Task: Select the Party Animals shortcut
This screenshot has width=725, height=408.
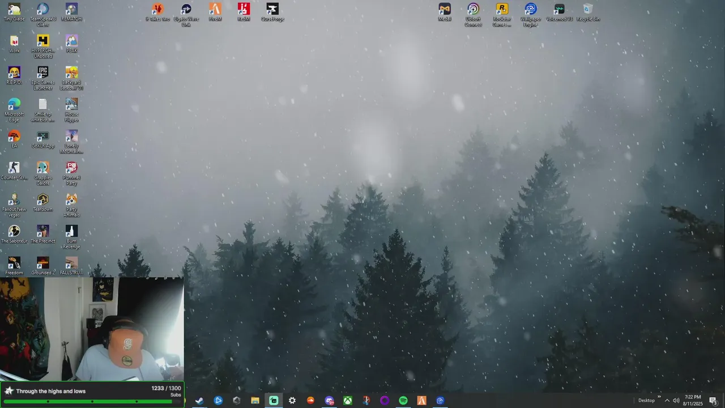Action: [71, 205]
